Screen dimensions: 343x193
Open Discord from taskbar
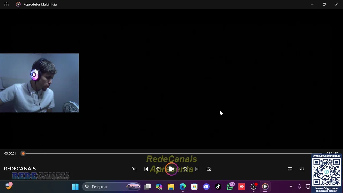click(x=206, y=187)
